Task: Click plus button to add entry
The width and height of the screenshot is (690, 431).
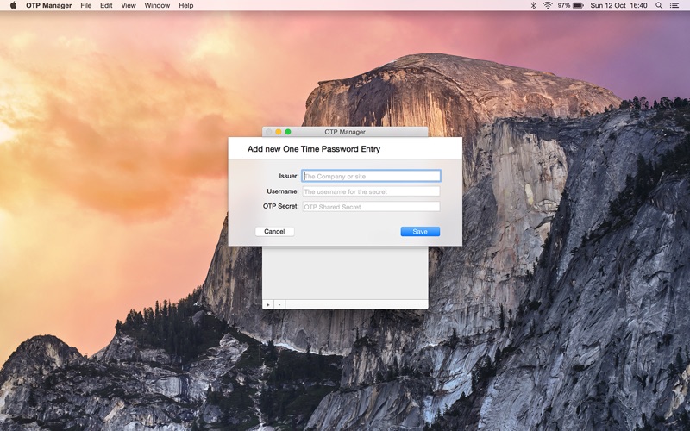Action: [x=268, y=304]
